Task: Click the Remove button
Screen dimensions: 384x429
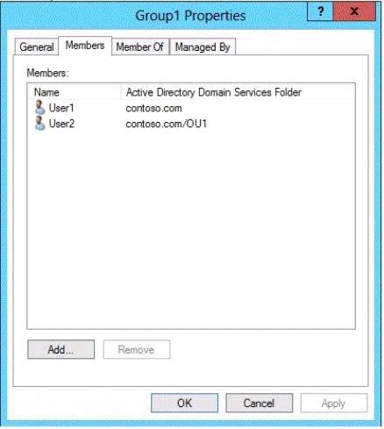Action: tap(137, 349)
